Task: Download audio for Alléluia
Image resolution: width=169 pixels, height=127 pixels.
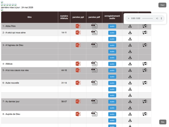Action: (130, 64)
